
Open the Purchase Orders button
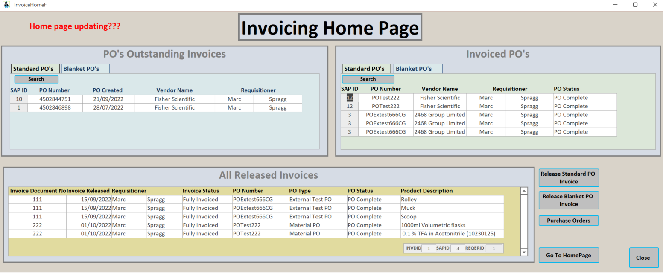569,221
